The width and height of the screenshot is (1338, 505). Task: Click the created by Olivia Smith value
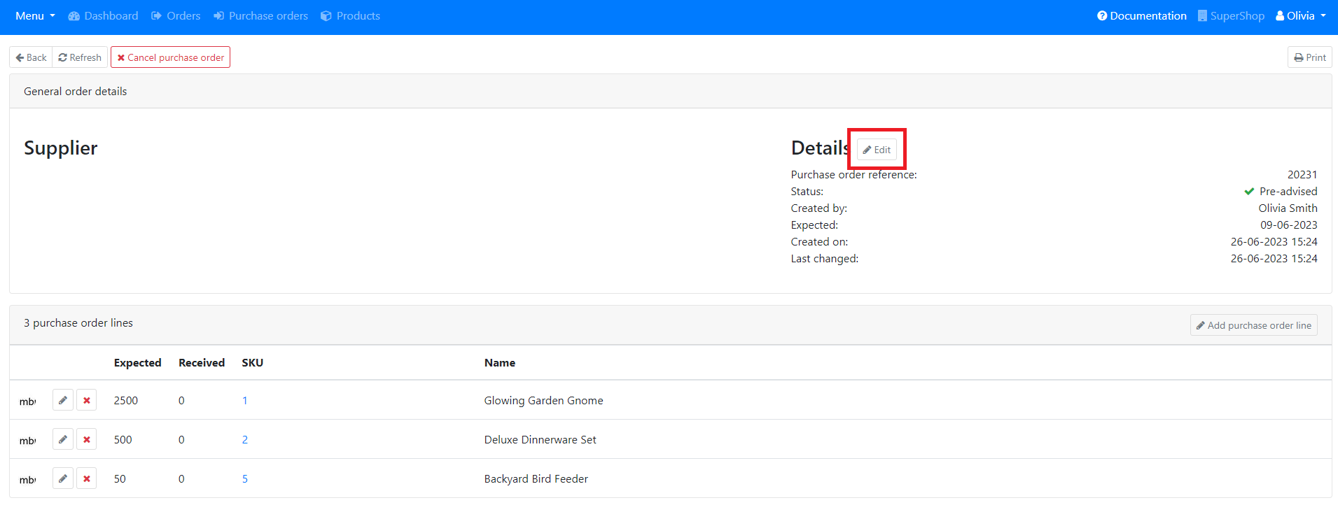1288,208
